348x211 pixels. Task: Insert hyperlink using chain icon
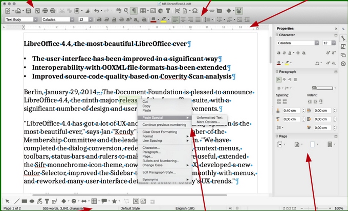point(212,11)
